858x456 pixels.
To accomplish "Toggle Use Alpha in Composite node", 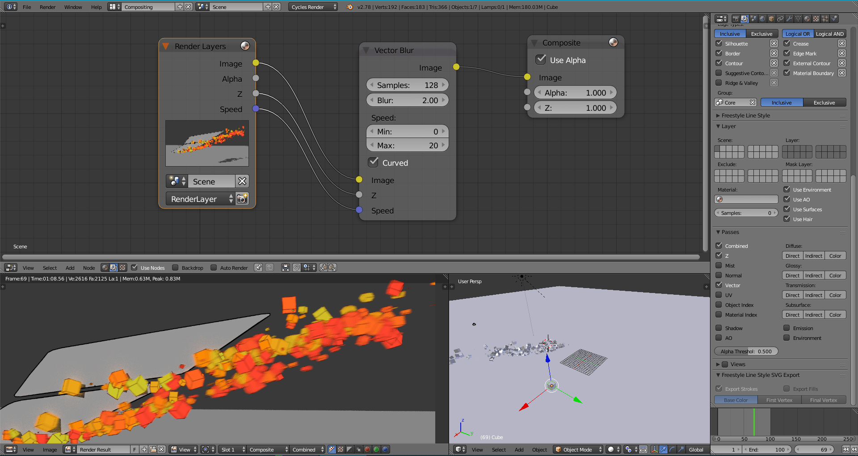I will click(541, 59).
